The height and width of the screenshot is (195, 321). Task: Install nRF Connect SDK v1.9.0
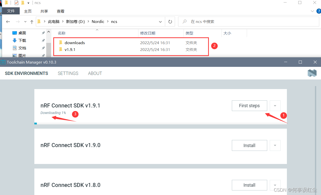(249, 145)
